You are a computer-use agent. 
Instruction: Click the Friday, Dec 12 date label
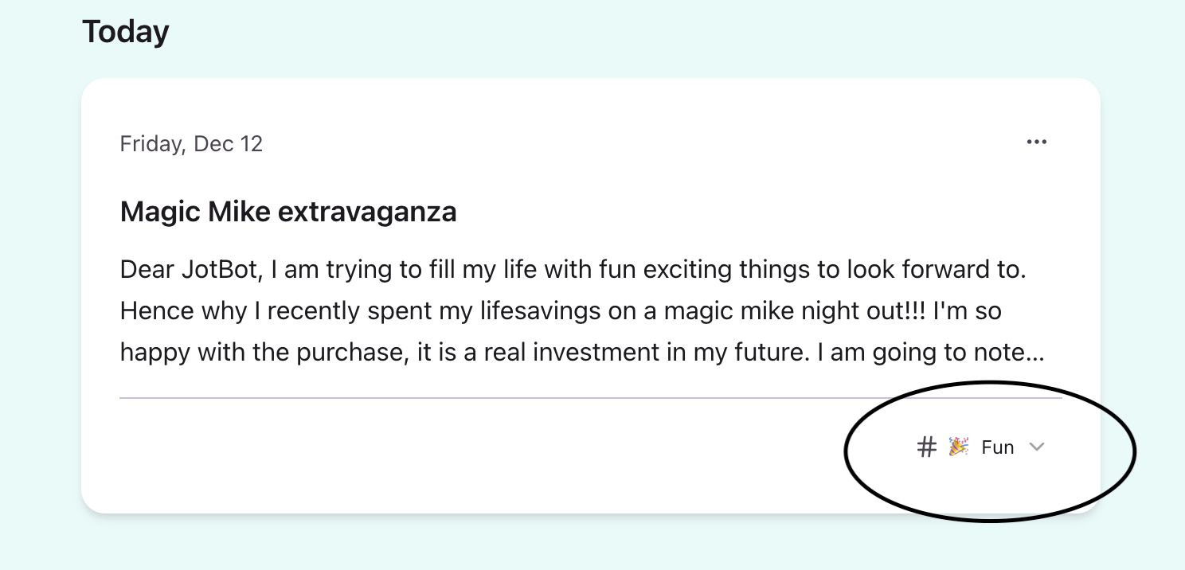[191, 144]
